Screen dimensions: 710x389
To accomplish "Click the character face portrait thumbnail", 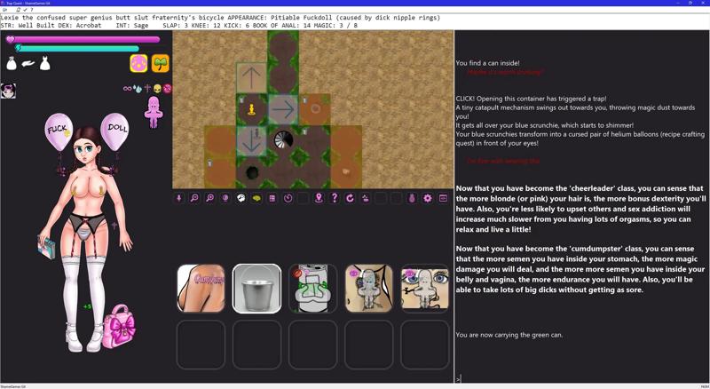I will click(8, 91).
